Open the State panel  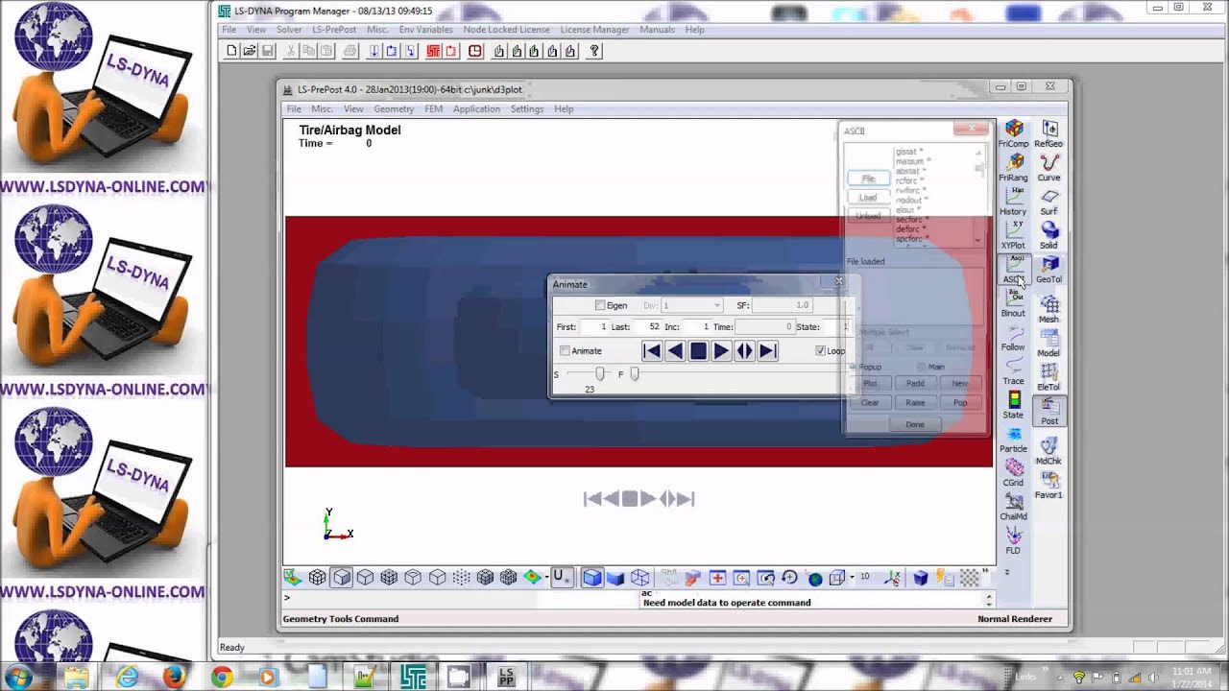coord(1013,405)
